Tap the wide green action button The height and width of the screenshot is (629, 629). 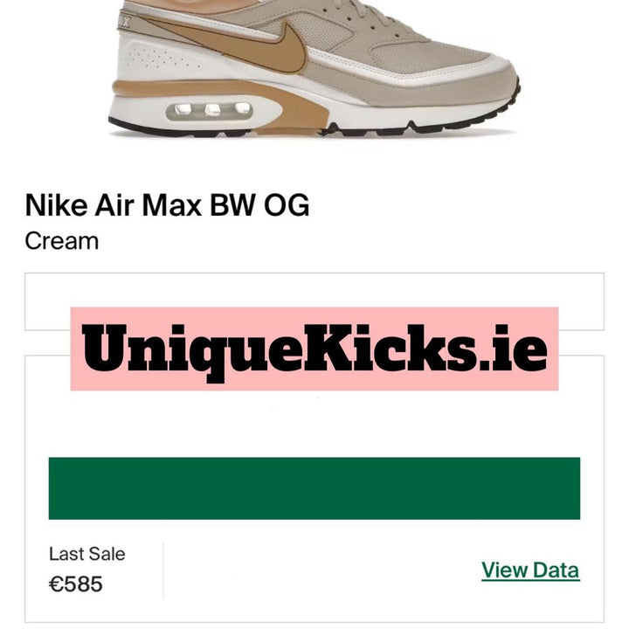[314, 488]
